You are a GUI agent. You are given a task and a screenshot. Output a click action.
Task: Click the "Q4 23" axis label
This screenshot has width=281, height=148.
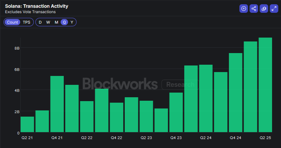[176, 138]
